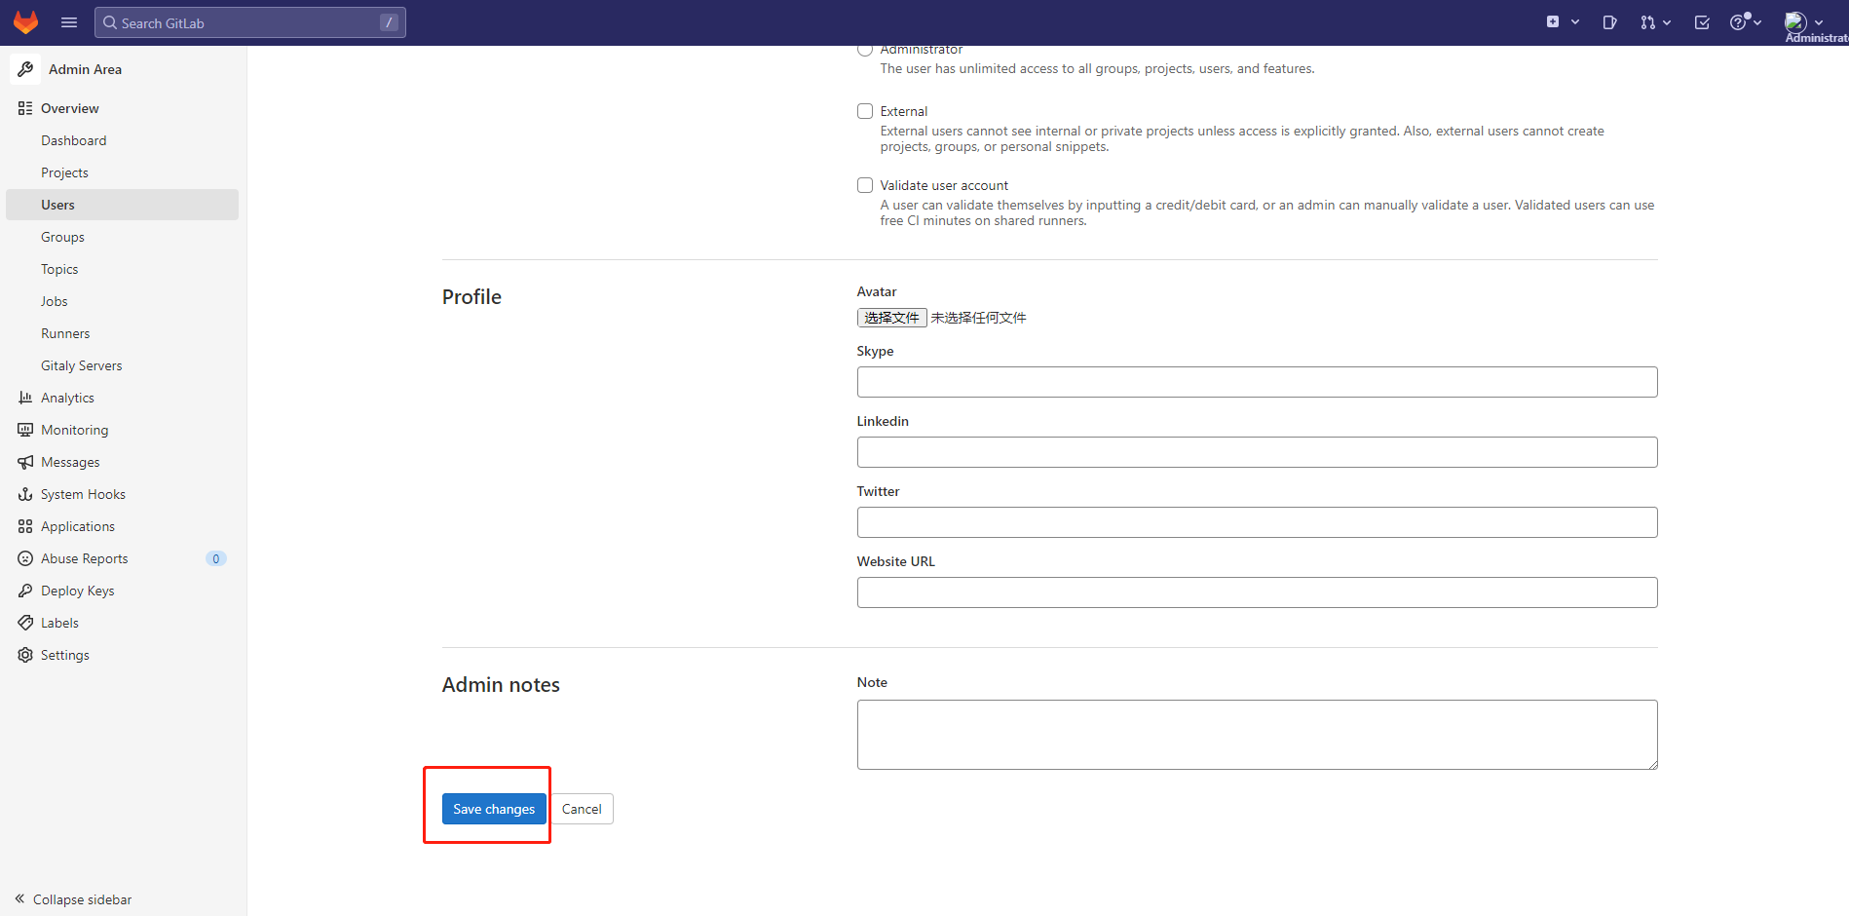This screenshot has width=1849, height=916.
Task: Open Labels section
Action: tap(59, 623)
